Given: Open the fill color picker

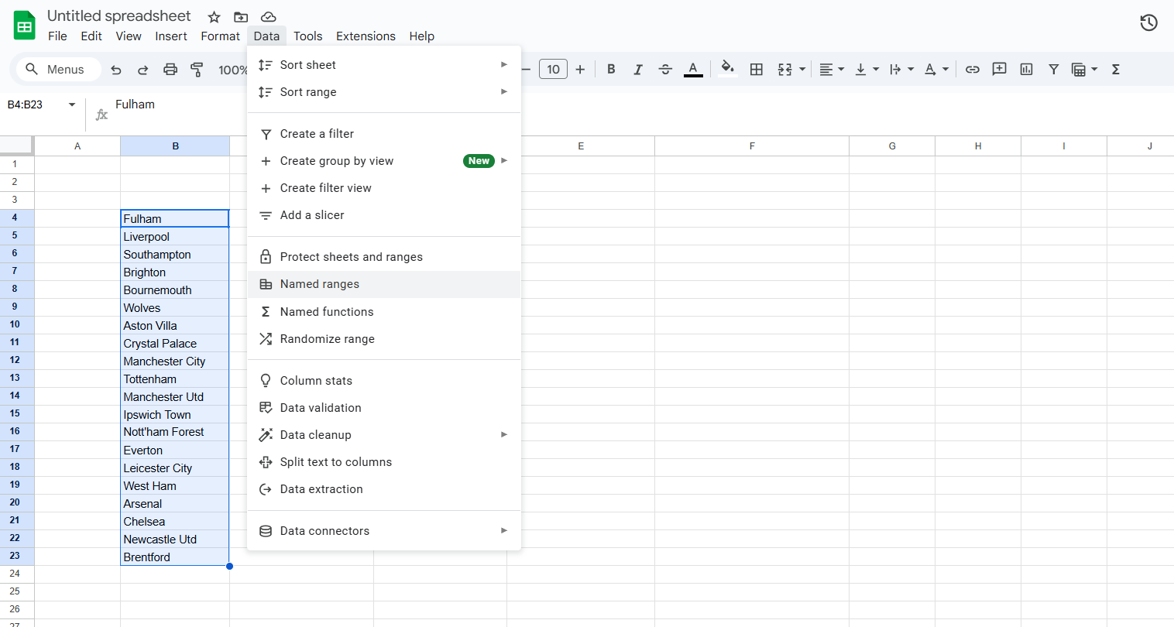Looking at the screenshot, I should (x=727, y=70).
